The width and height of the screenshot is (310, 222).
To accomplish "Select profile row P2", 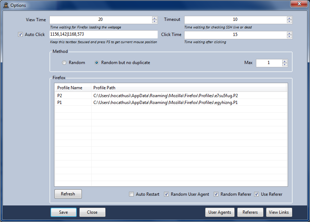I will 171,96.
